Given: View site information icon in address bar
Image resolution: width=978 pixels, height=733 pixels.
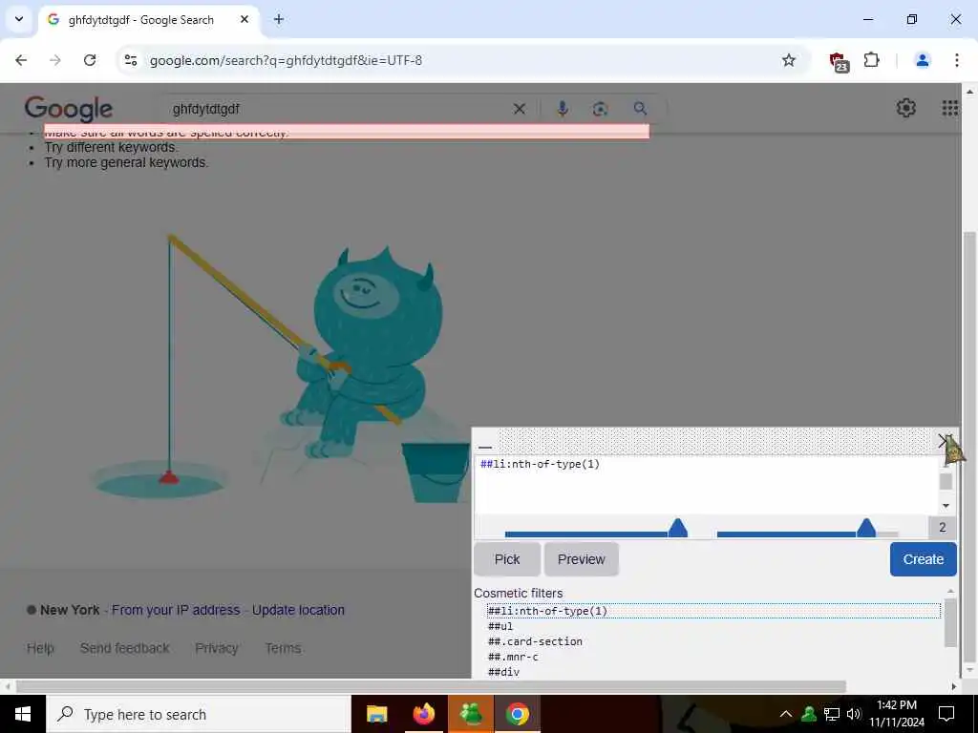Looking at the screenshot, I should (130, 60).
